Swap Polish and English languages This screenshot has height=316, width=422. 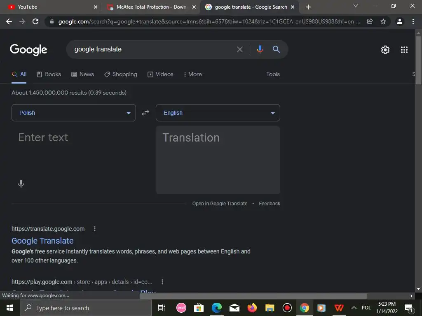[145, 113]
